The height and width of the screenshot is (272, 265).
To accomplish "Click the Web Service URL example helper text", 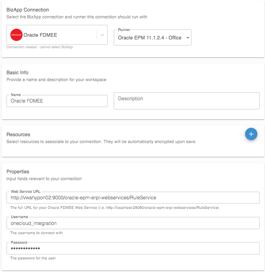I will point(115,208).
